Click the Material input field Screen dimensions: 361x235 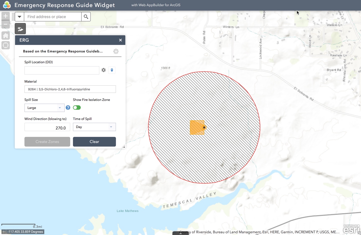70,89
